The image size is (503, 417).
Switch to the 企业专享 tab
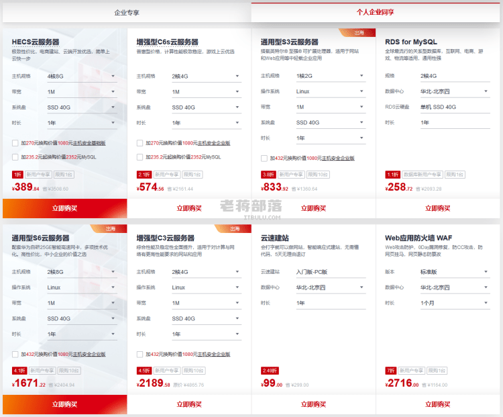[x=127, y=13]
